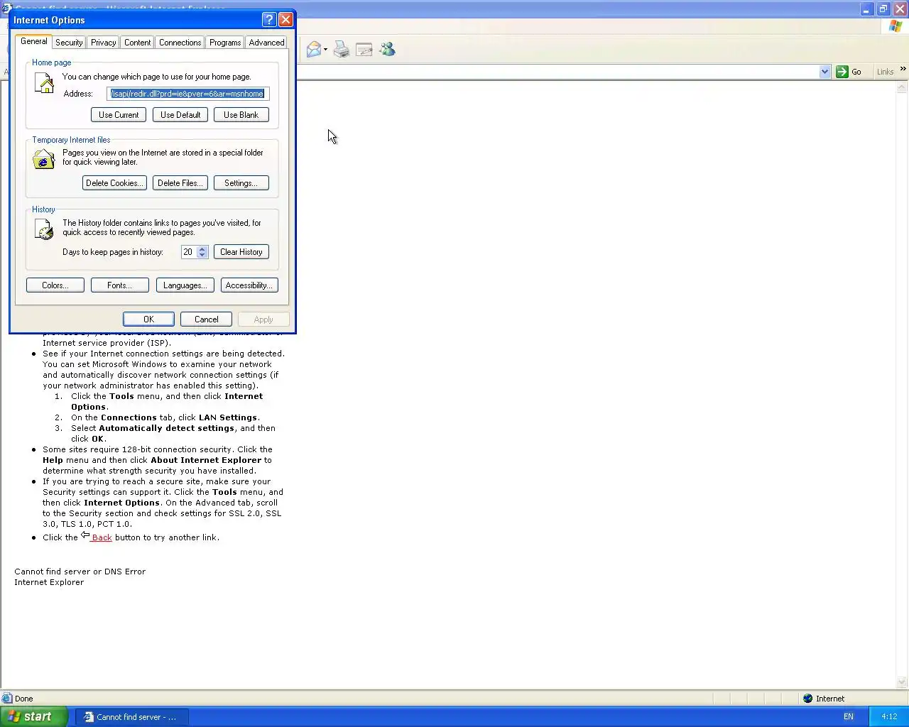
Task: Click the Use Current button
Action: point(119,115)
